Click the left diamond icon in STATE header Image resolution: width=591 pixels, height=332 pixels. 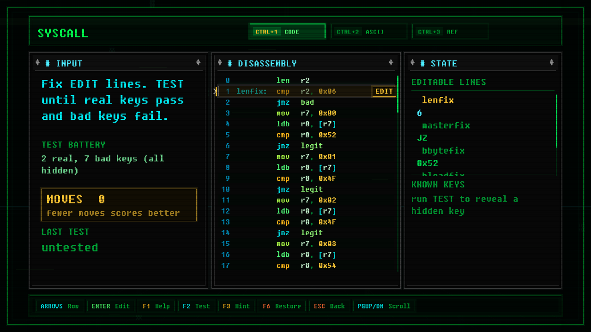[x=413, y=63]
